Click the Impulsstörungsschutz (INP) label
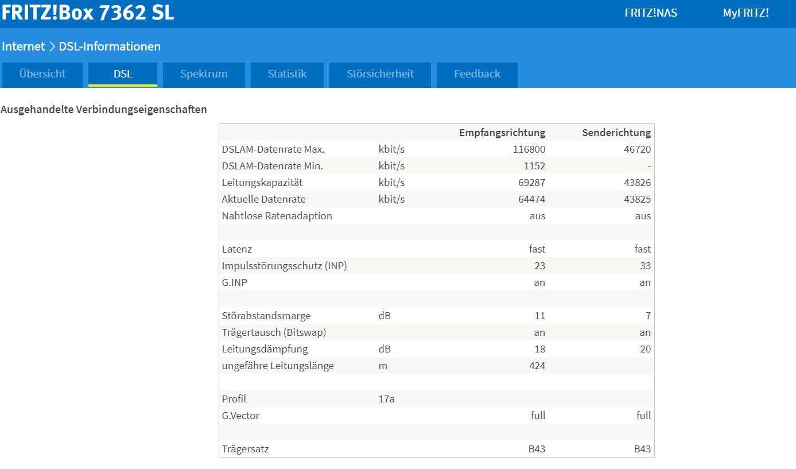The width and height of the screenshot is (796, 469). coord(285,266)
